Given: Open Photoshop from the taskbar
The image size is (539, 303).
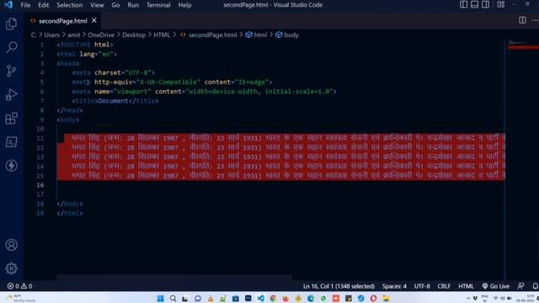Looking at the screenshot, I should point(248,298).
